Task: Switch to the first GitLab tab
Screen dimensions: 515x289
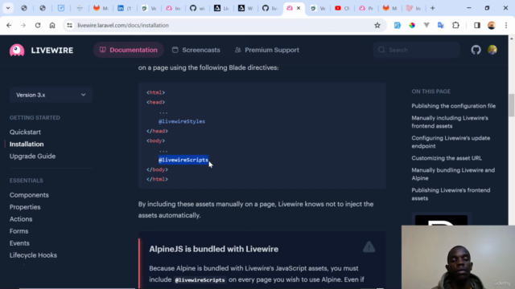Action: (x=101, y=8)
